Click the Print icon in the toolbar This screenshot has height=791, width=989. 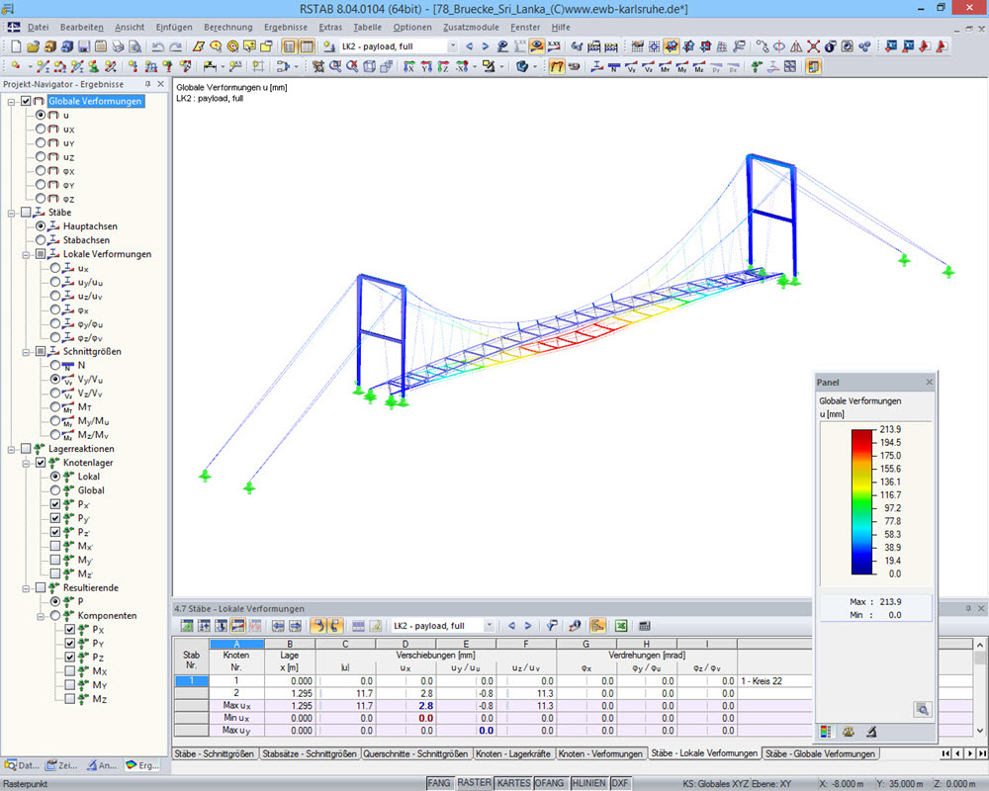[x=118, y=46]
